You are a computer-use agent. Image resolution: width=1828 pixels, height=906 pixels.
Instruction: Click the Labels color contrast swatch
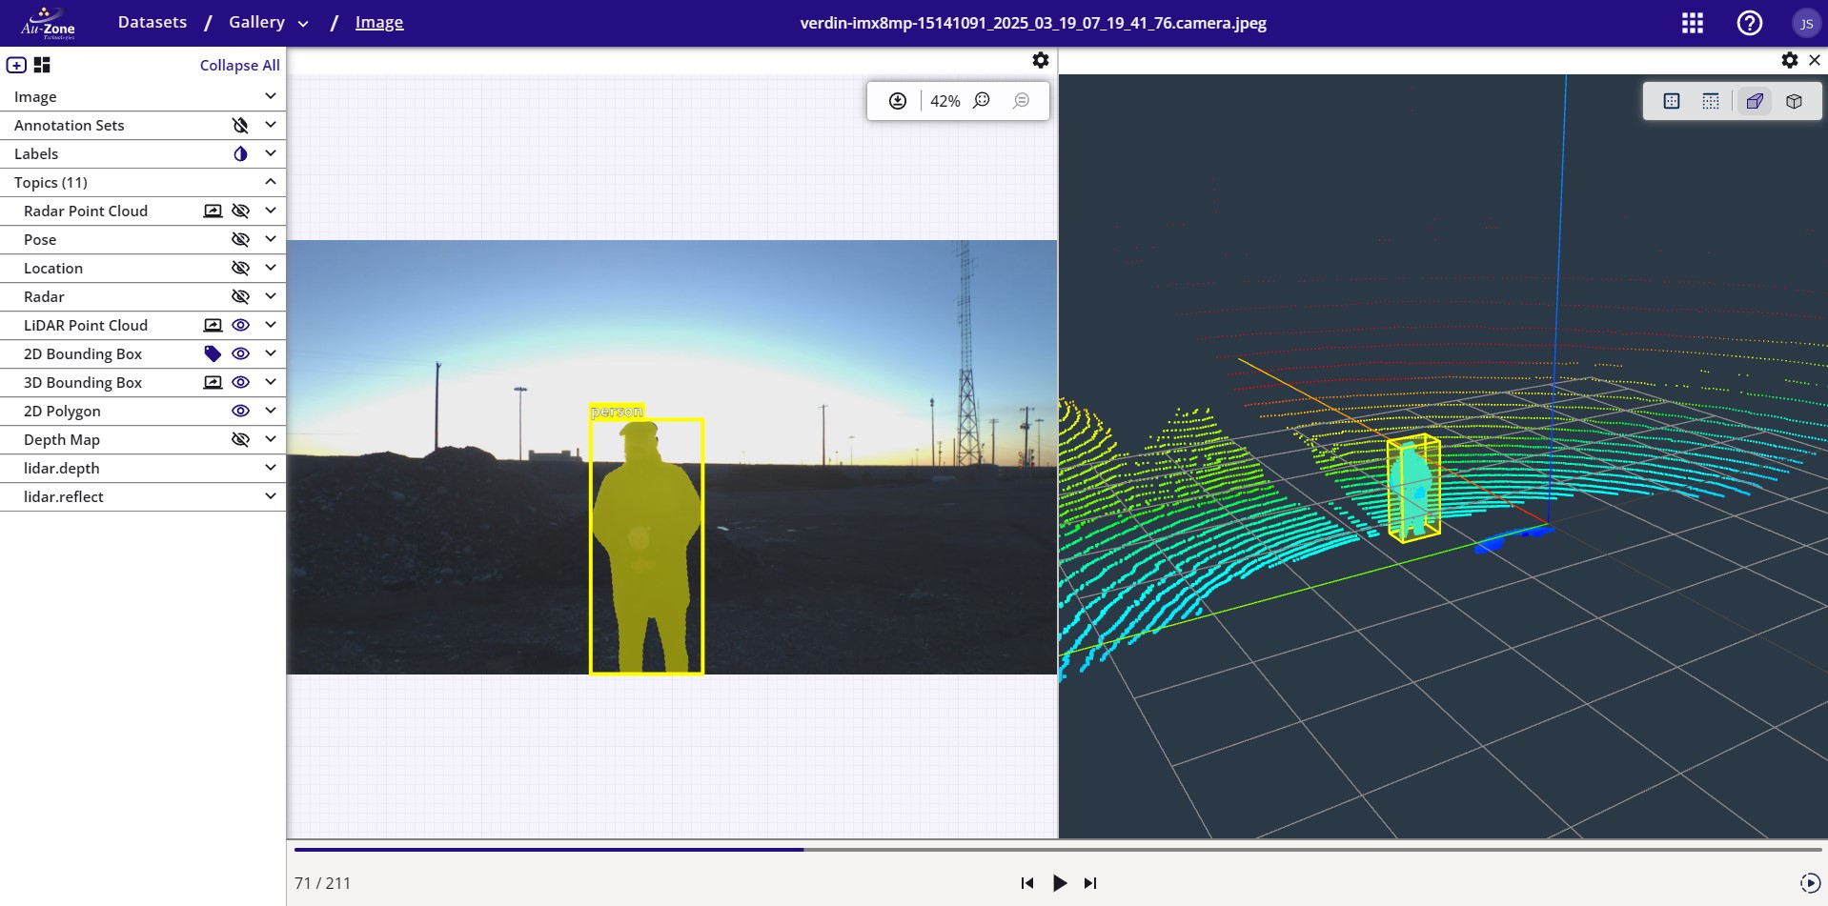[x=240, y=153]
